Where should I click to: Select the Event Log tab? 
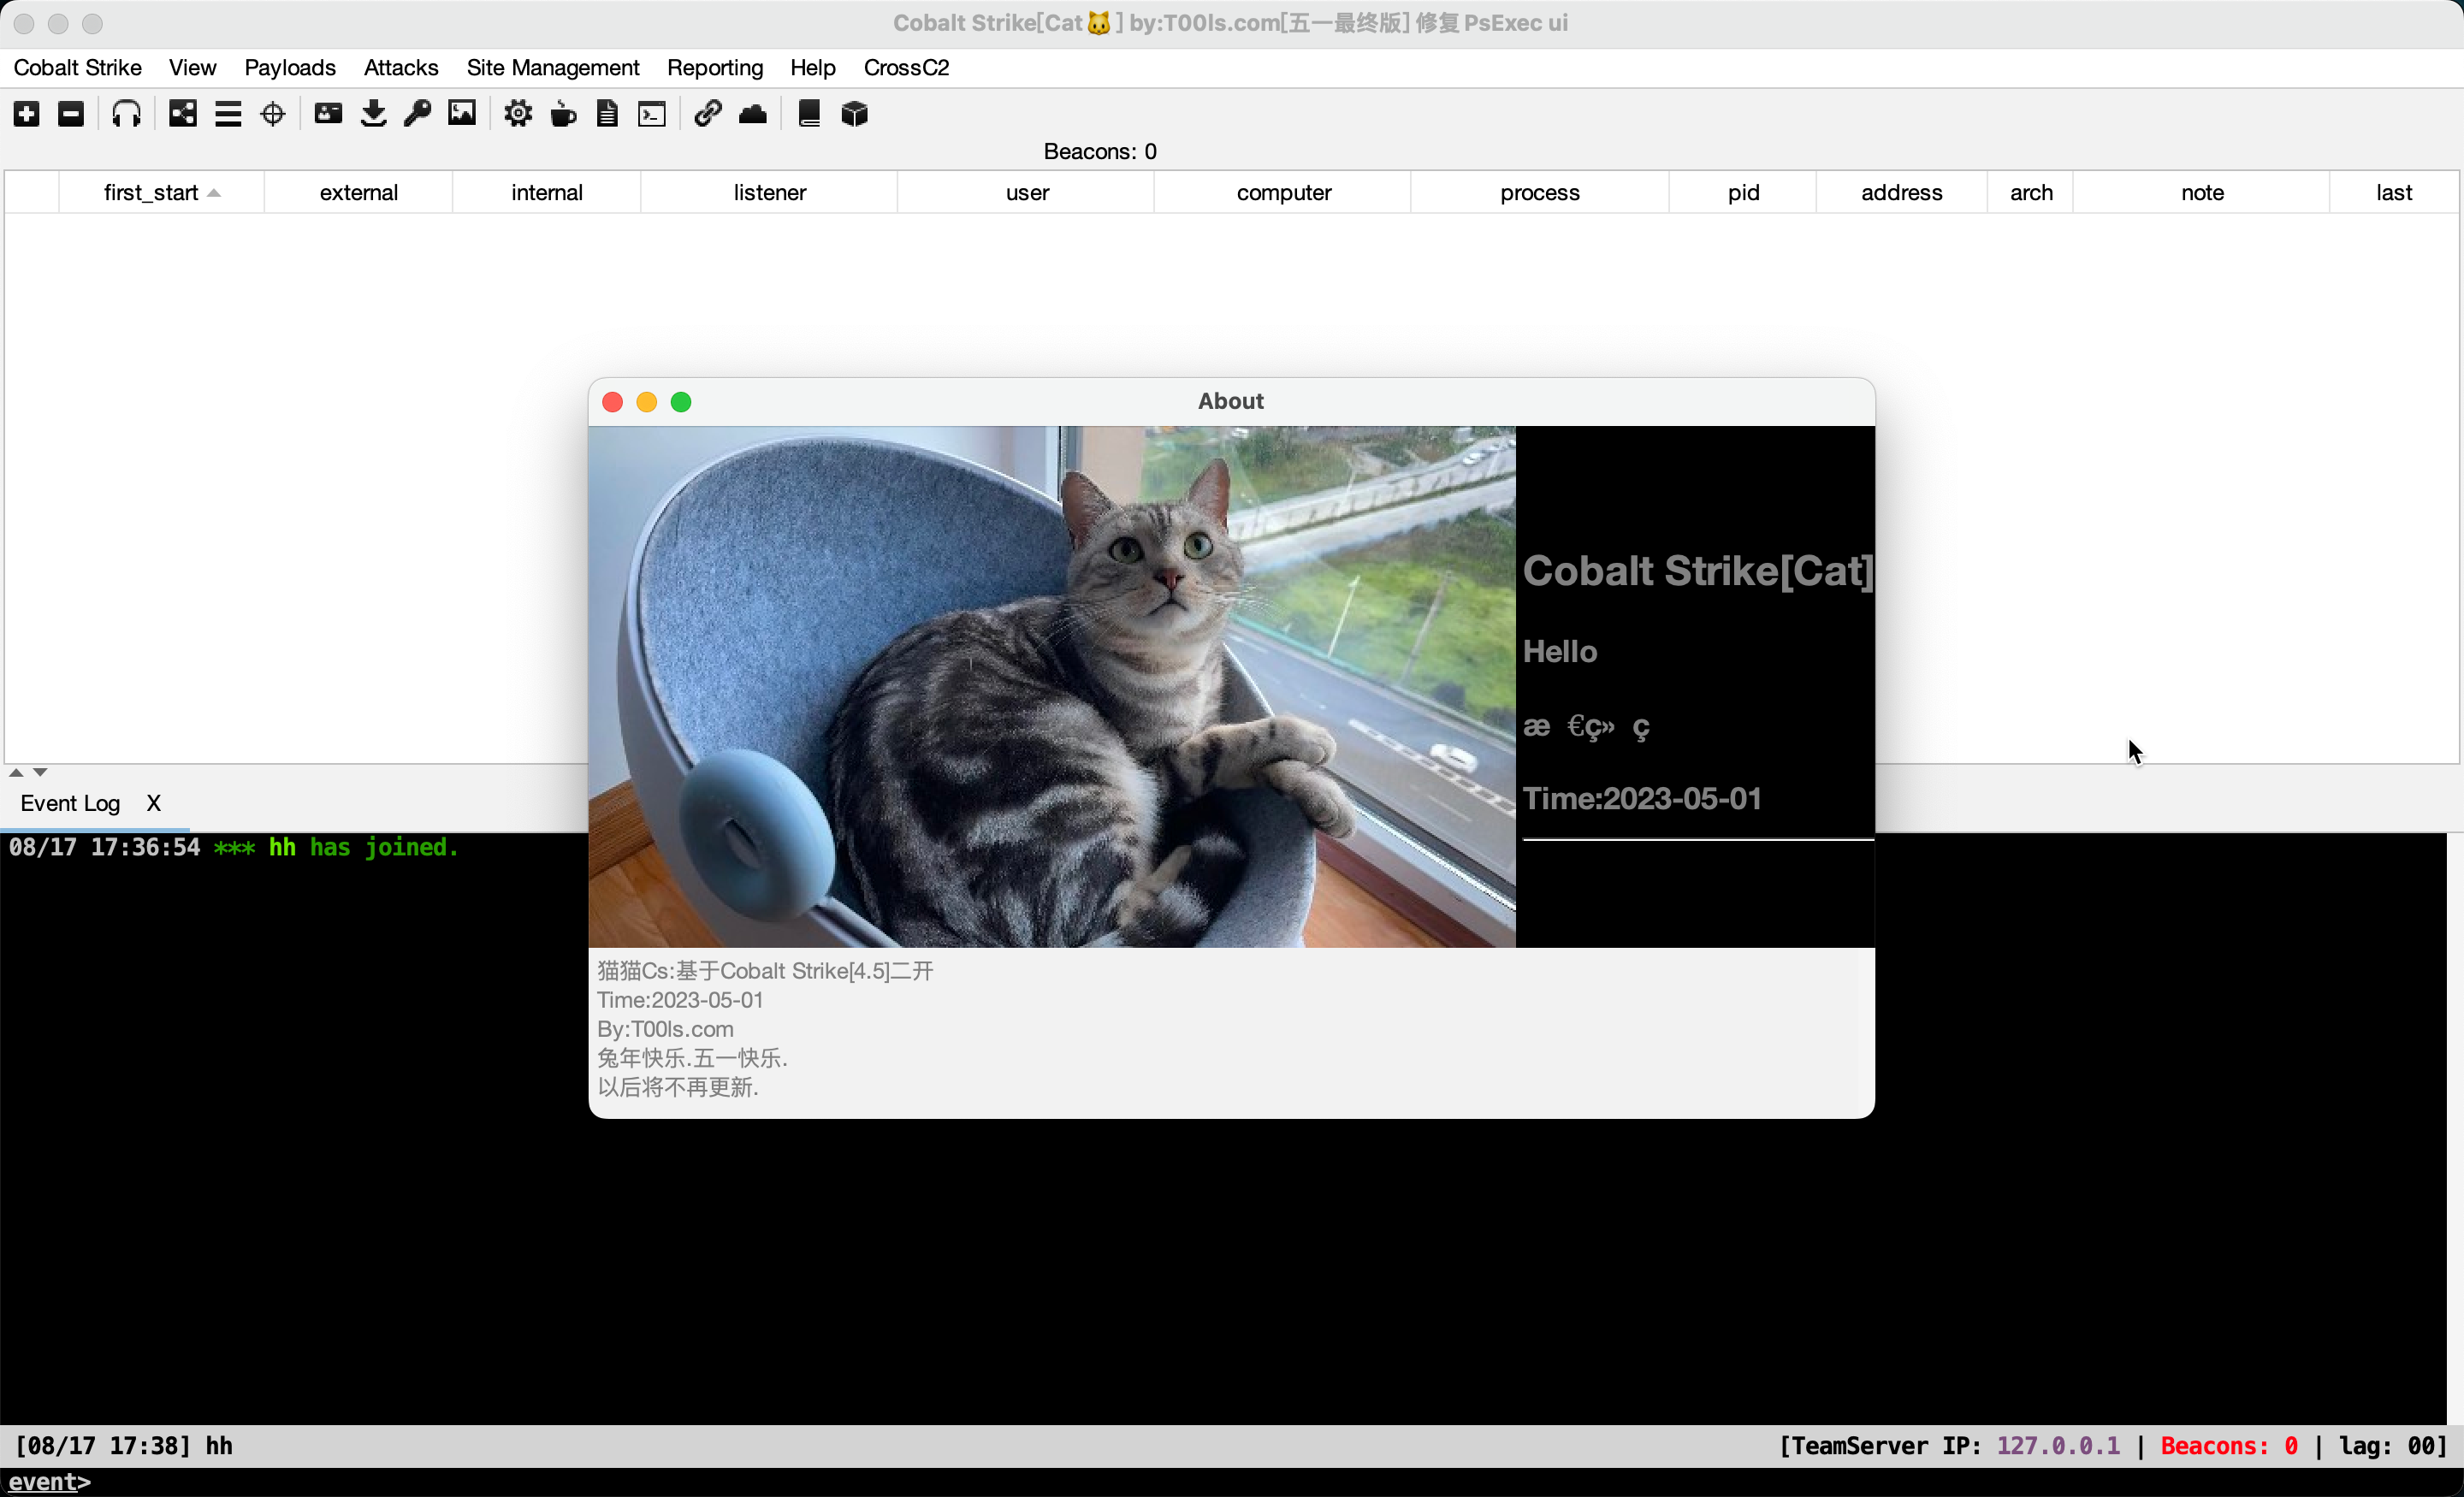(x=70, y=803)
